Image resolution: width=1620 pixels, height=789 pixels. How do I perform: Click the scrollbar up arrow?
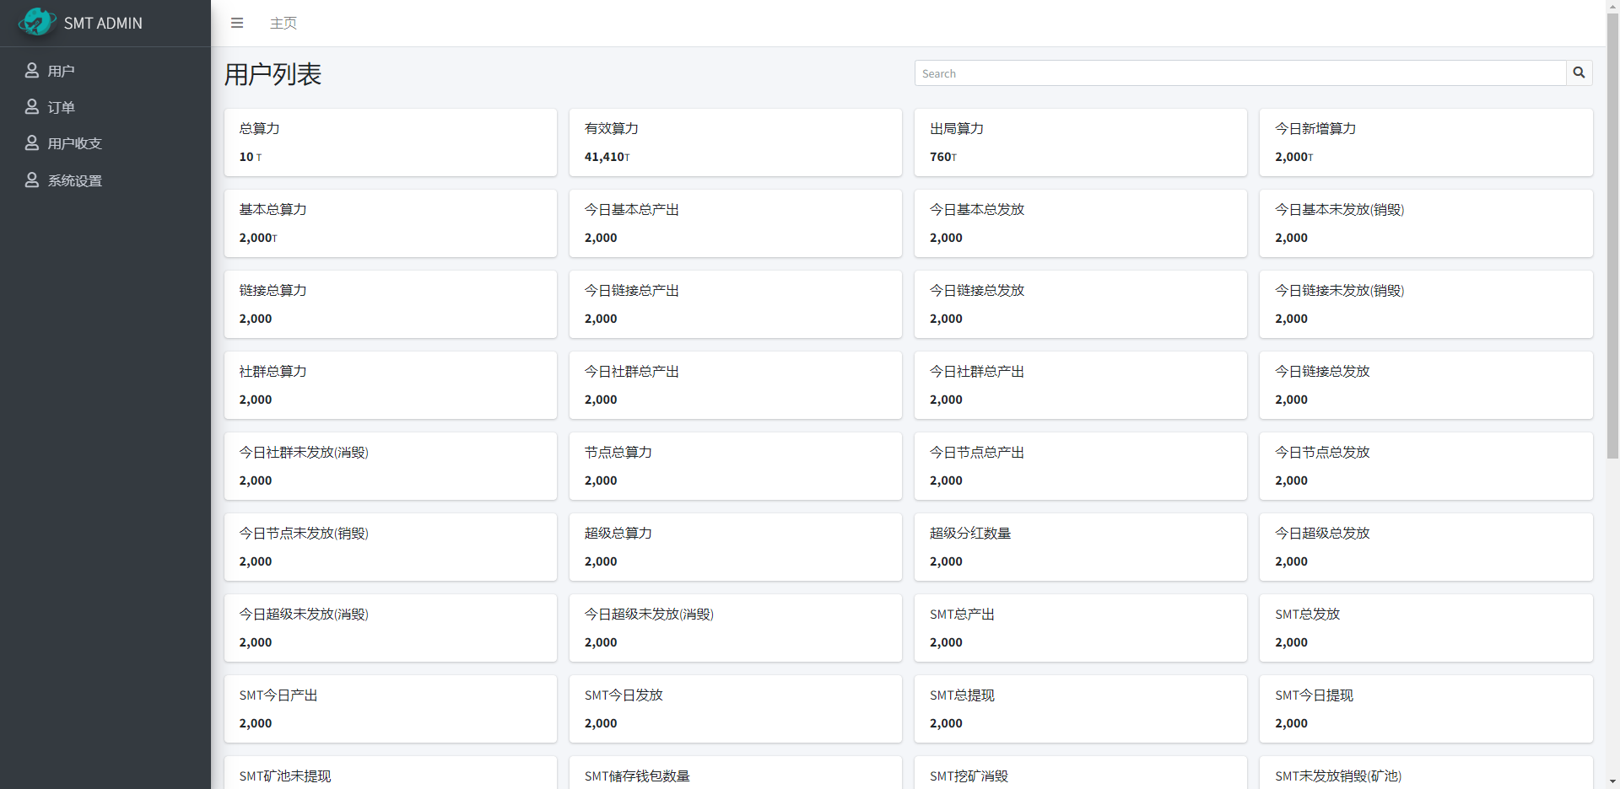click(1612, 7)
